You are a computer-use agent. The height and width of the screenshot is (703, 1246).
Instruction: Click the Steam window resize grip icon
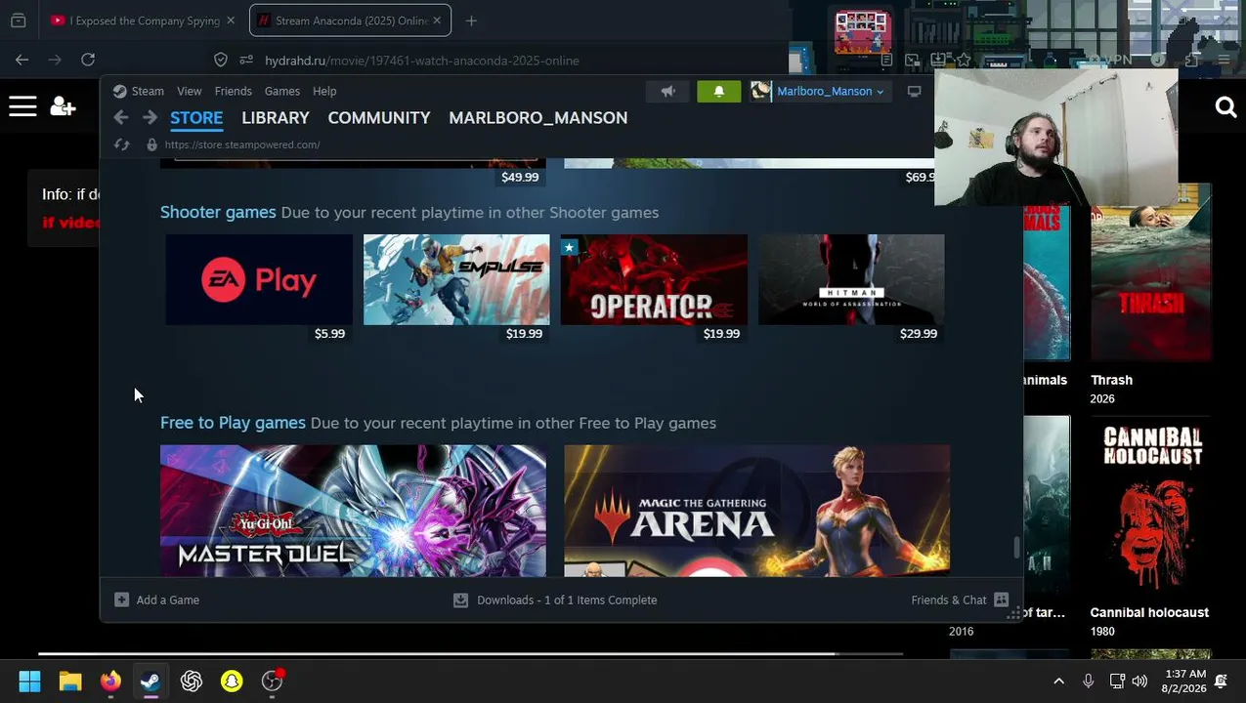[1014, 613]
